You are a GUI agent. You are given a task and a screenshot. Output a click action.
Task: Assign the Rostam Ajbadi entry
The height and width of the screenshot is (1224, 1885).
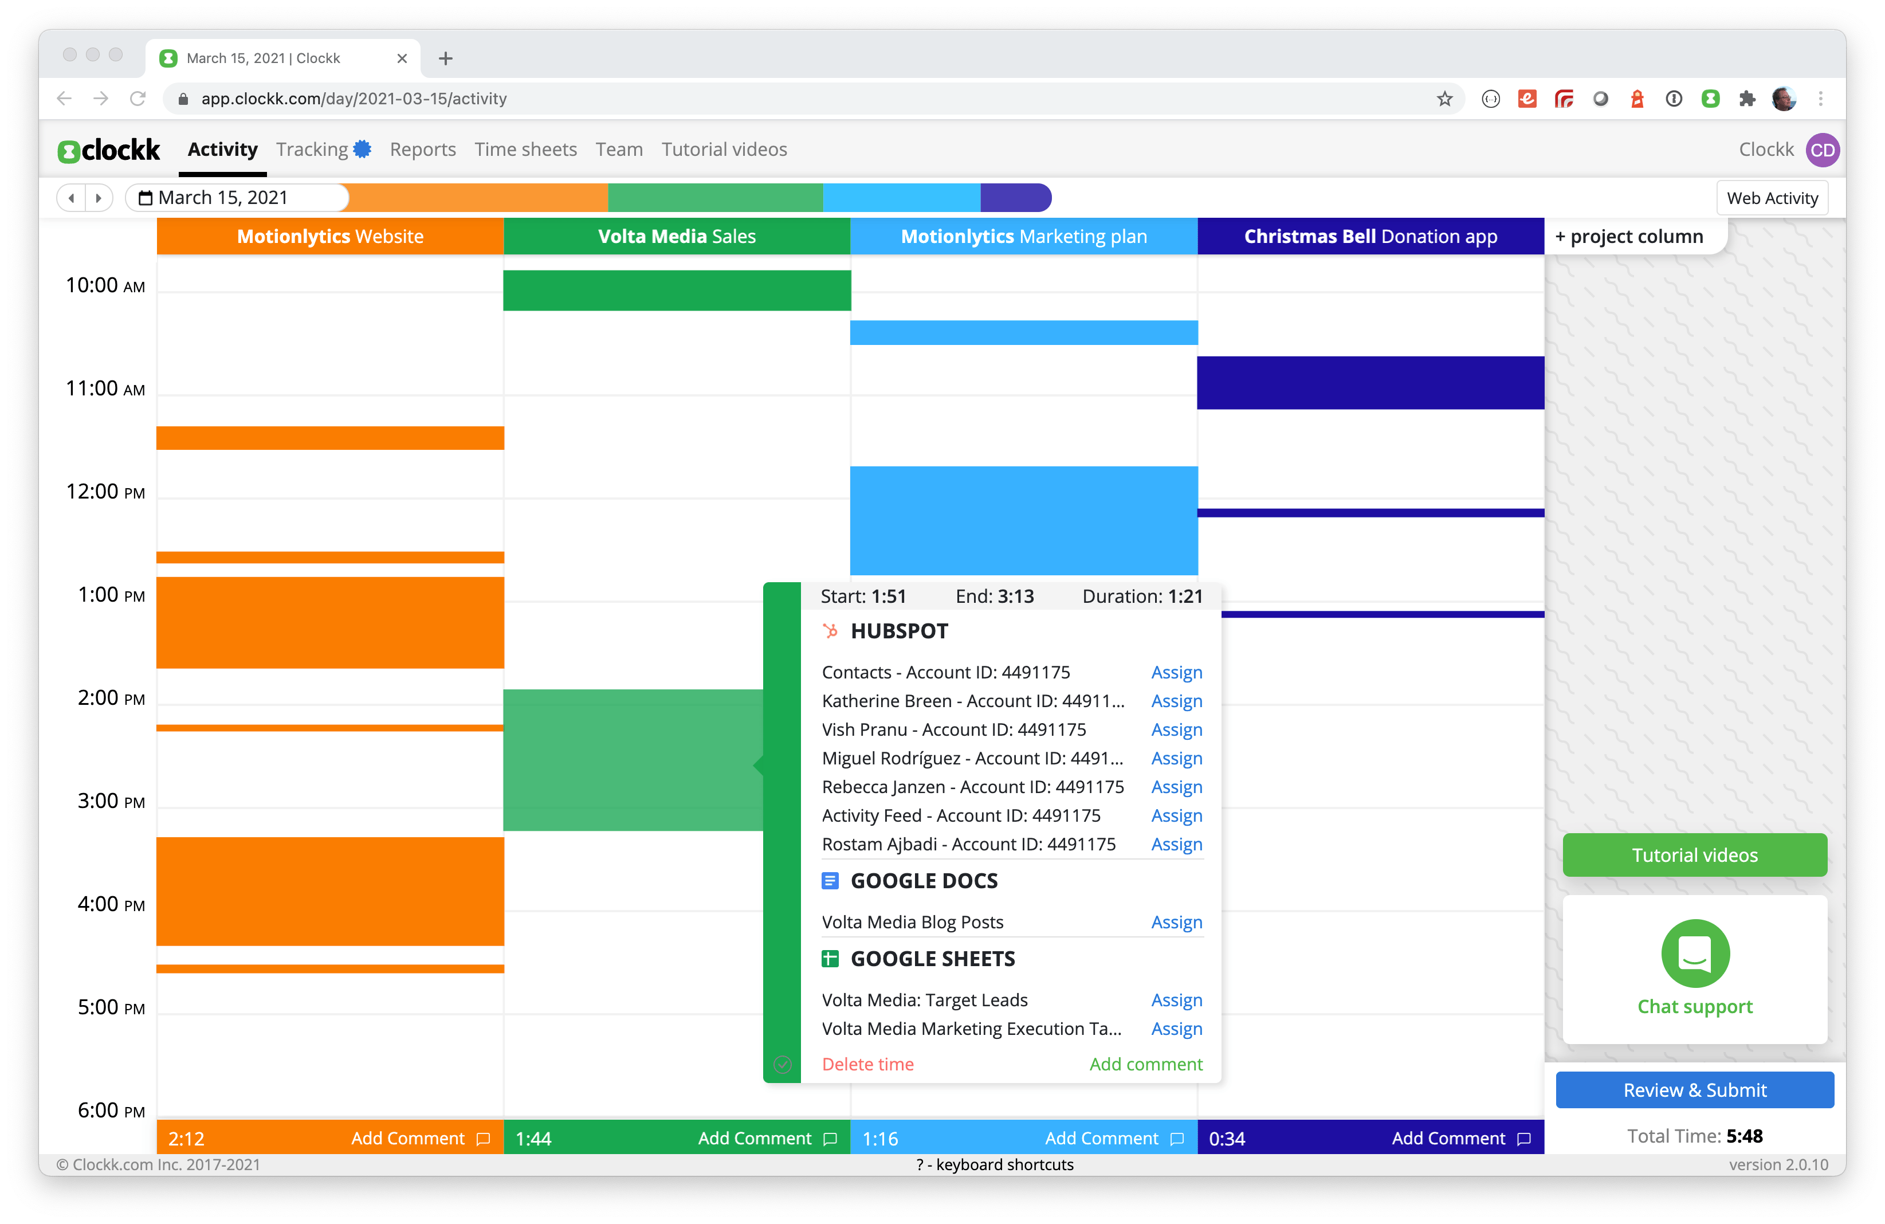1177,844
